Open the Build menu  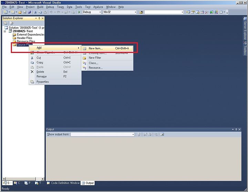[x=40, y=7]
